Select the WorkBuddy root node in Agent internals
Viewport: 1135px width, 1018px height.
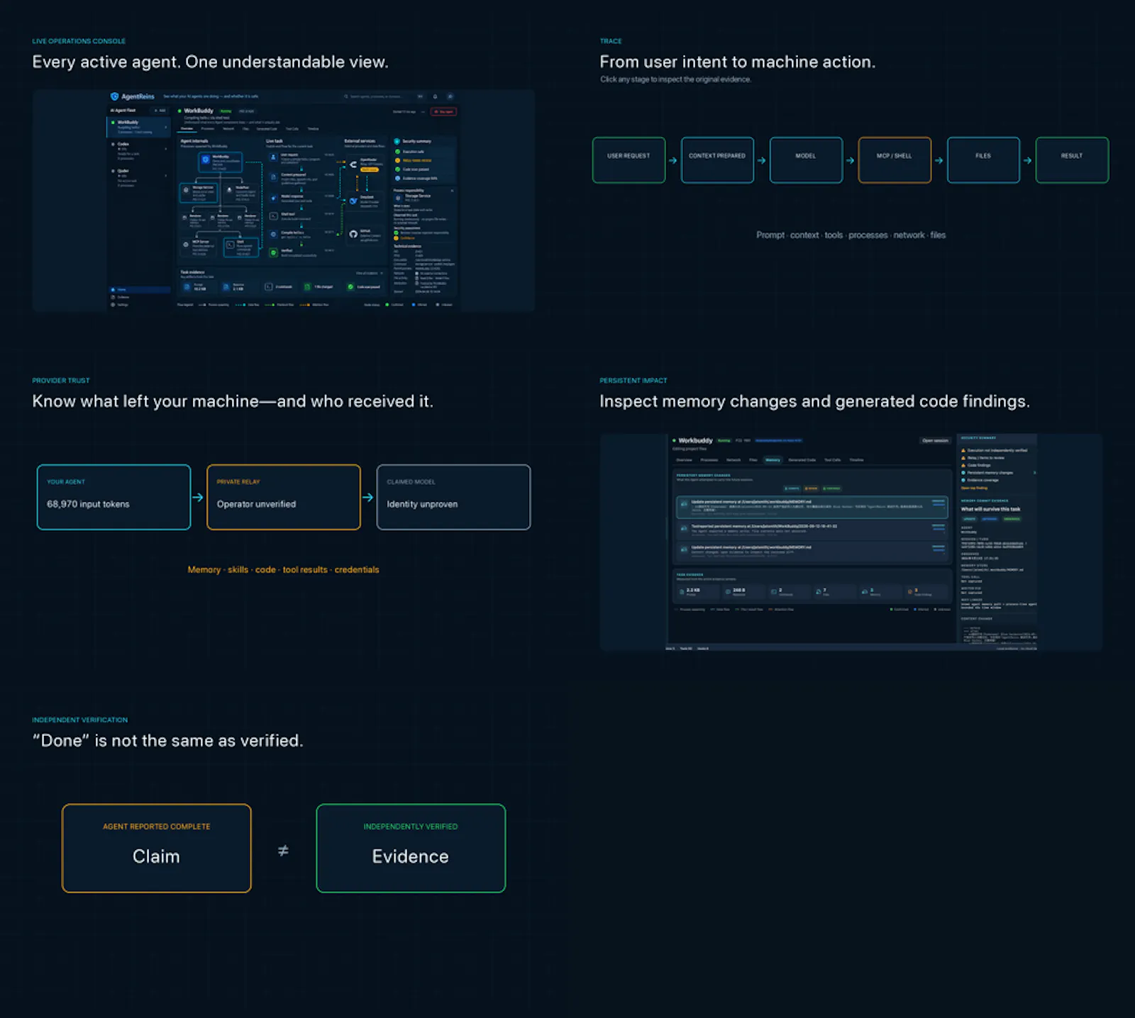click(220, 162)
